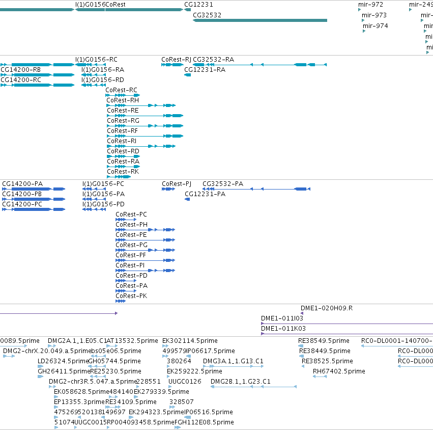
Task: Select CoRest-RD transcript
Action: tap(124, 157)
